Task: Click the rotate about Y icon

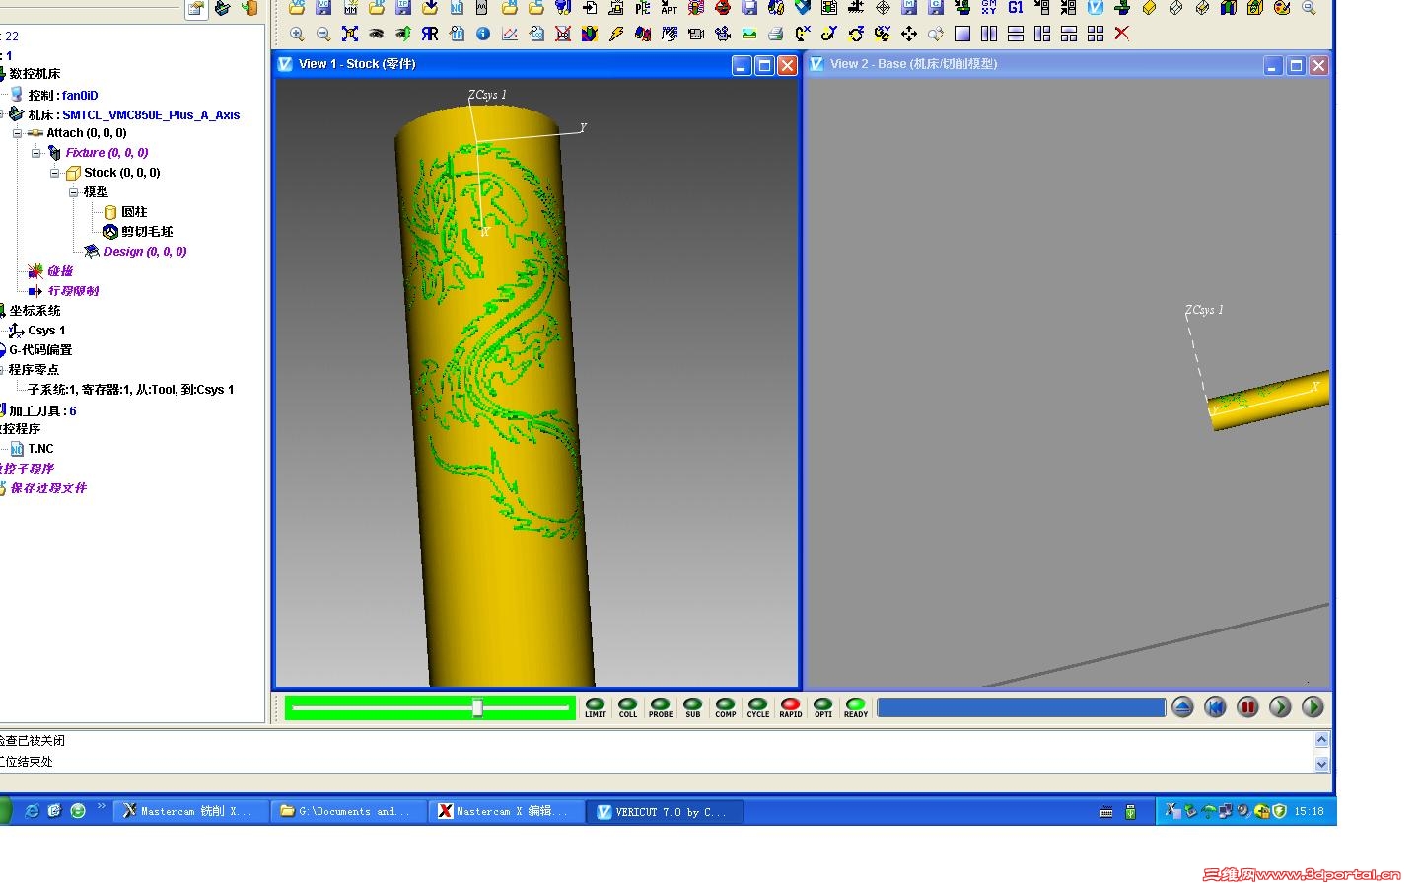Action: (x=829, y=34)
